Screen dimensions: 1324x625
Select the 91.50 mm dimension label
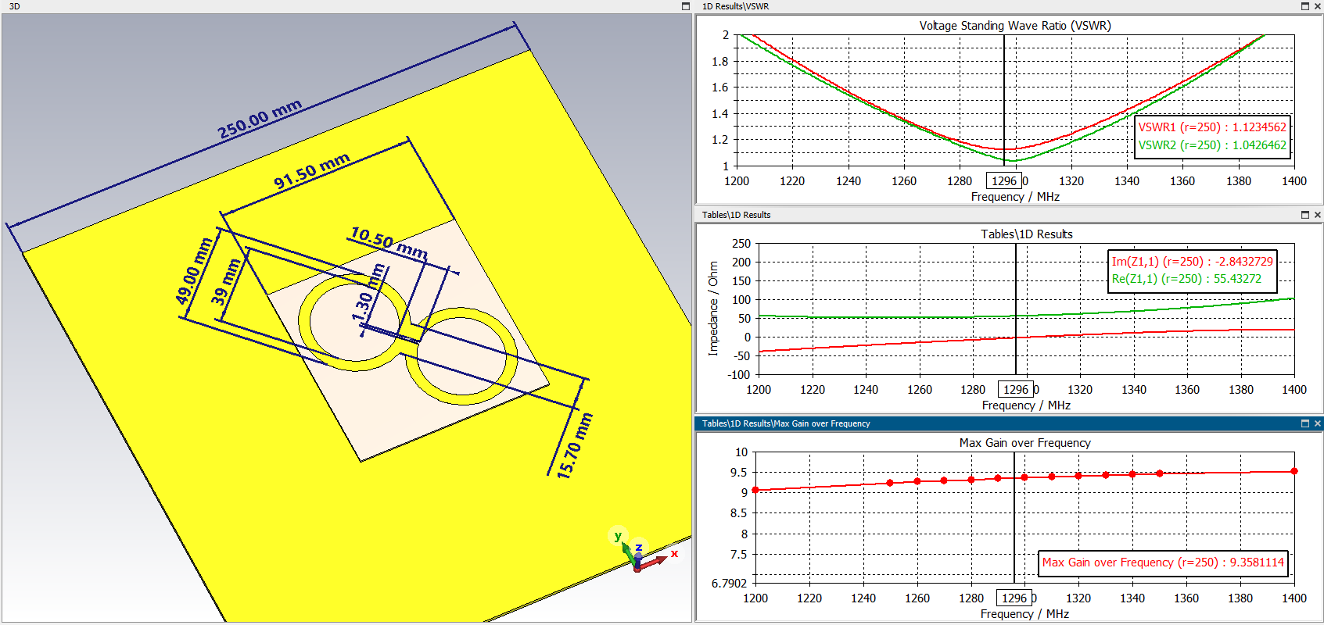coord(311,171)
